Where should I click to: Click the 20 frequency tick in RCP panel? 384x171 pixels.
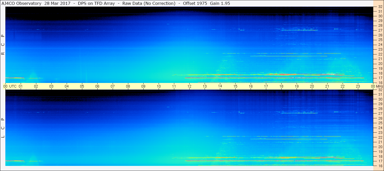click(x=380, y=64)
